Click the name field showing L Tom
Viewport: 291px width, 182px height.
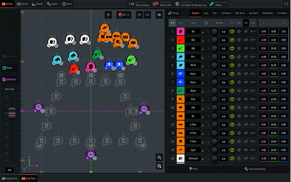pyautogui.click(x=193, y=124)
